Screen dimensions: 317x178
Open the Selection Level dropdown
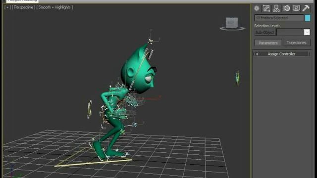click(307, 32)
